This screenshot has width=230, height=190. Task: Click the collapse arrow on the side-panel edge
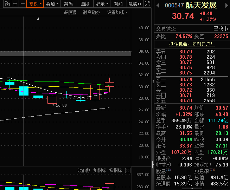(x=153, y=164)
